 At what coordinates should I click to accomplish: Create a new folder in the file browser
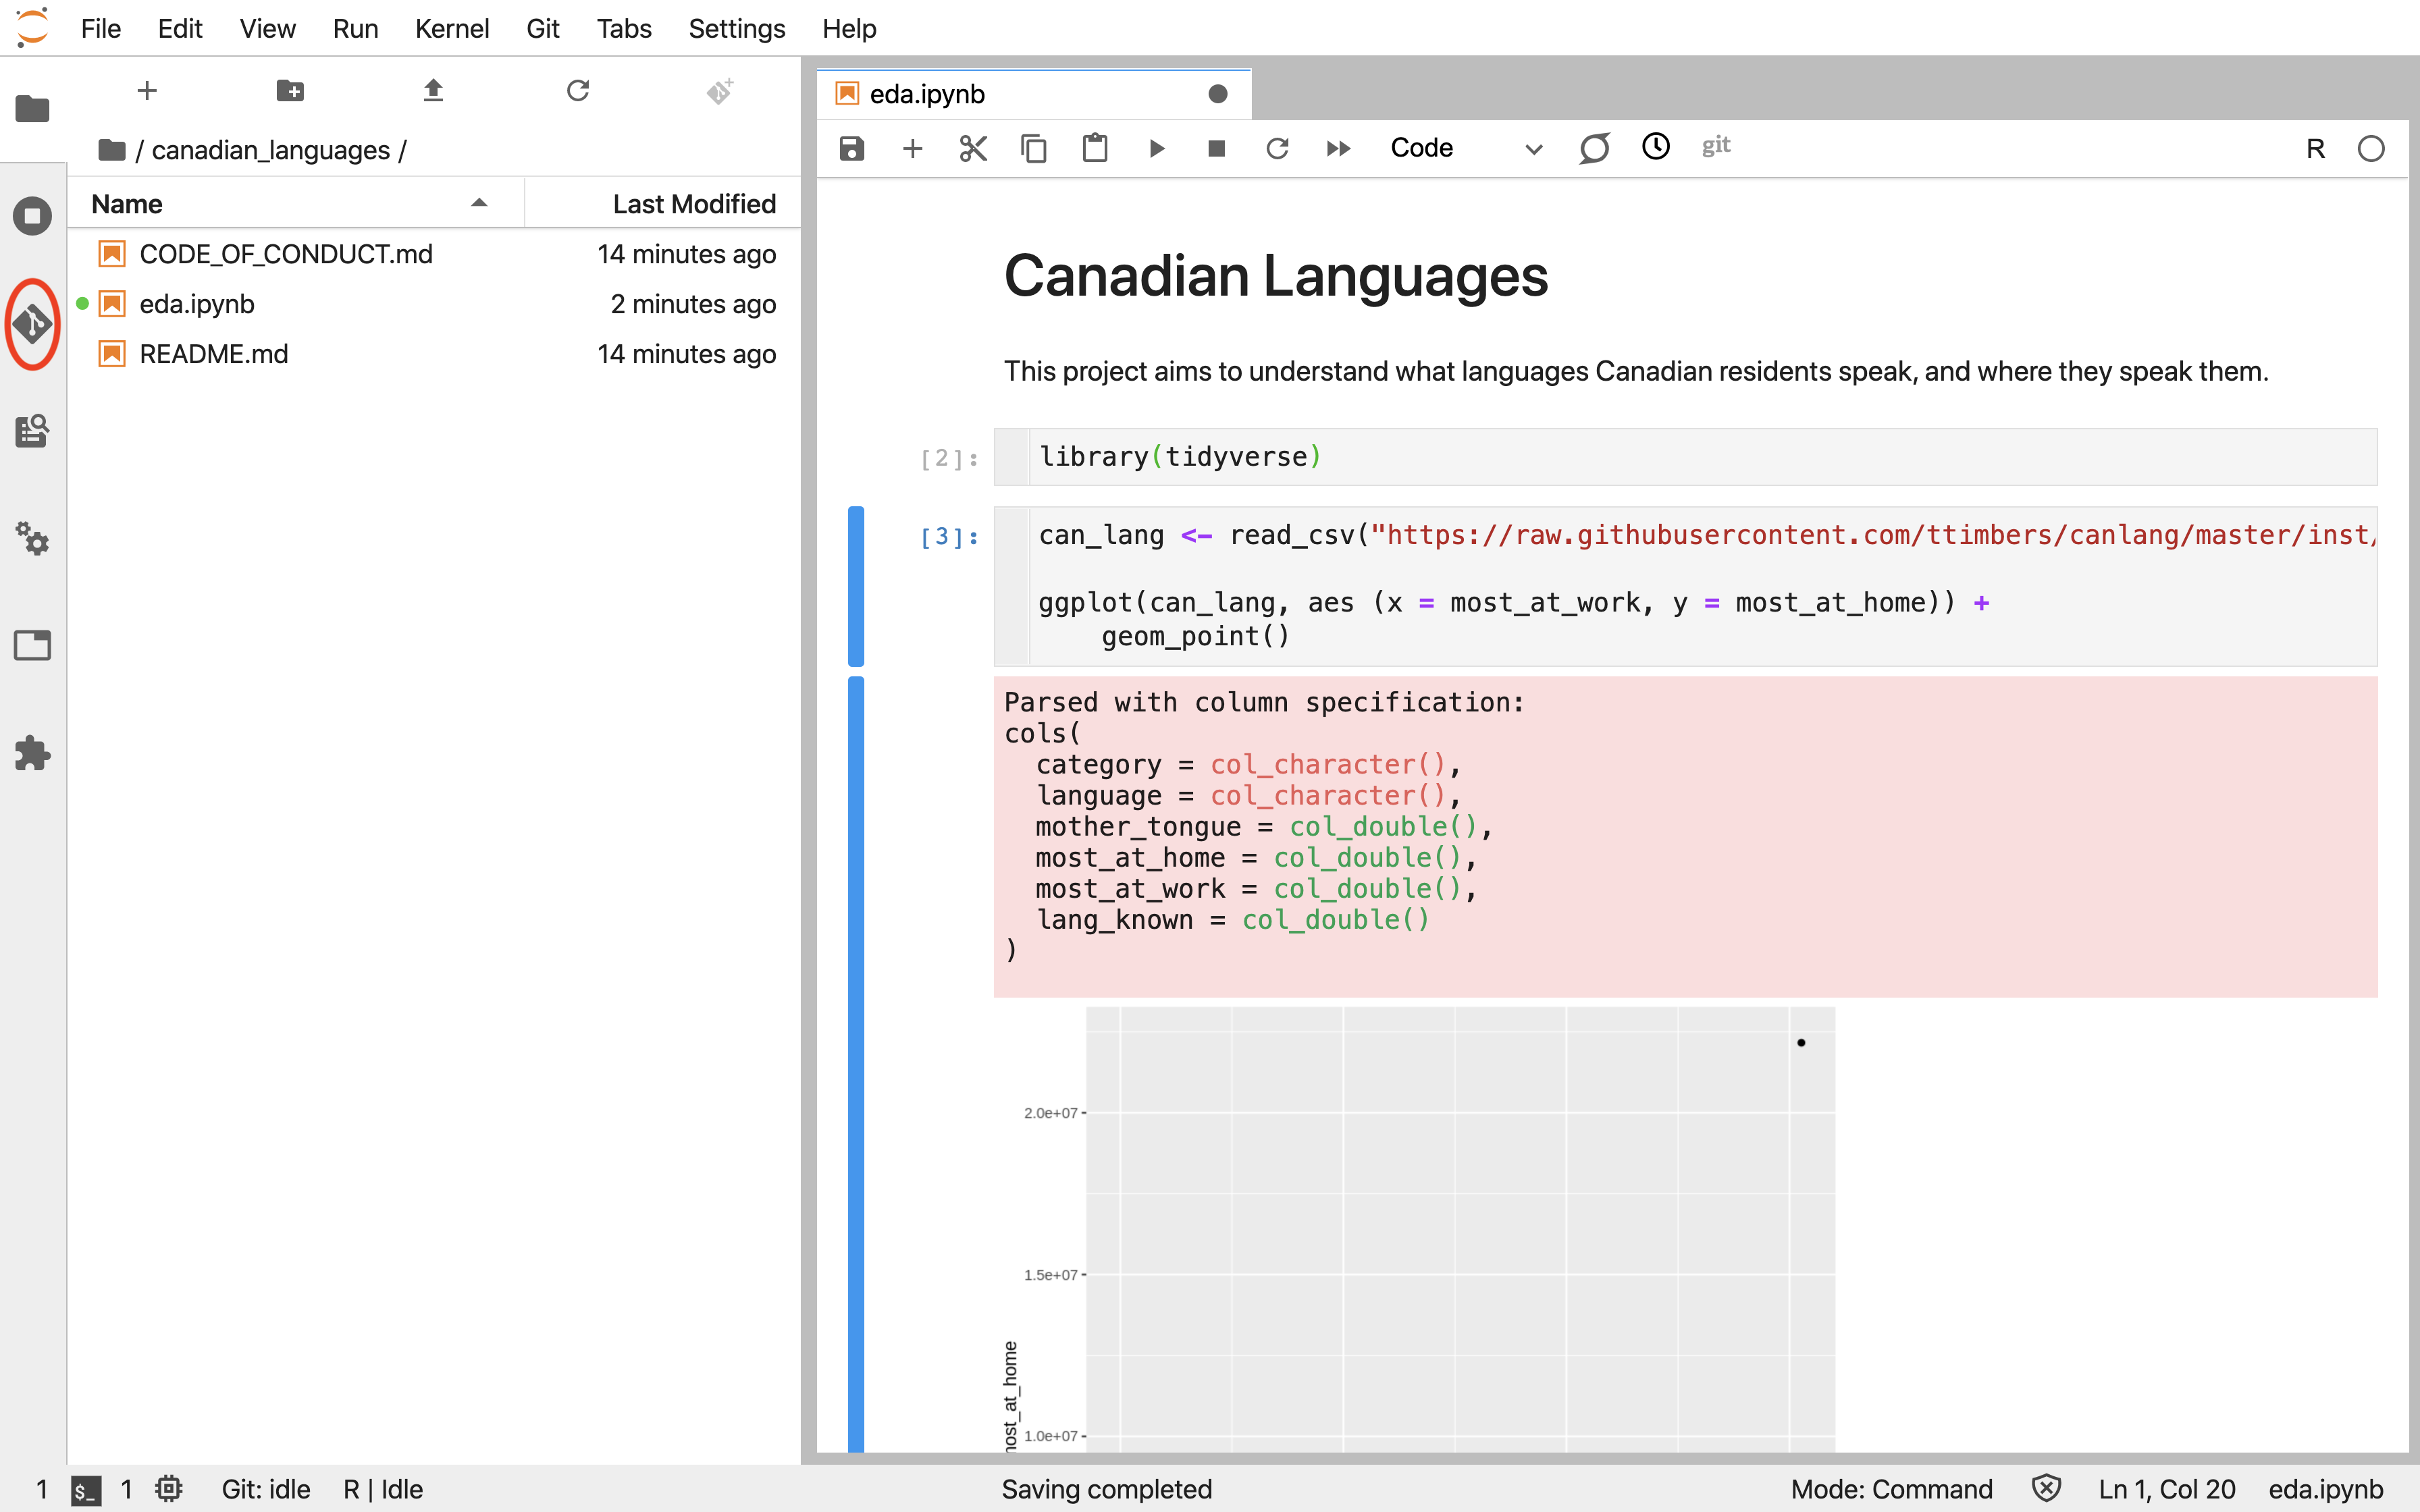coord(290,91)
